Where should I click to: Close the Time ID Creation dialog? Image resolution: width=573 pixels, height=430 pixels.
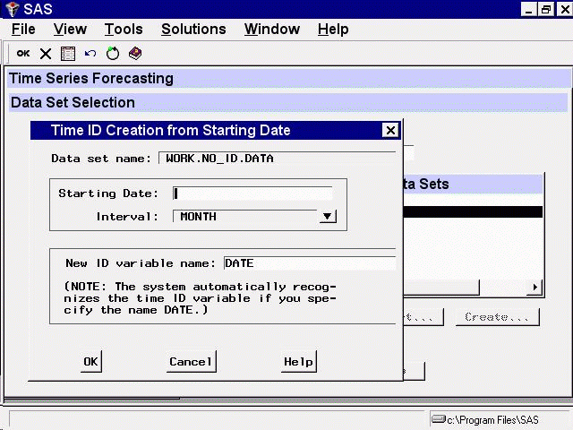click(x=390, y=130)
